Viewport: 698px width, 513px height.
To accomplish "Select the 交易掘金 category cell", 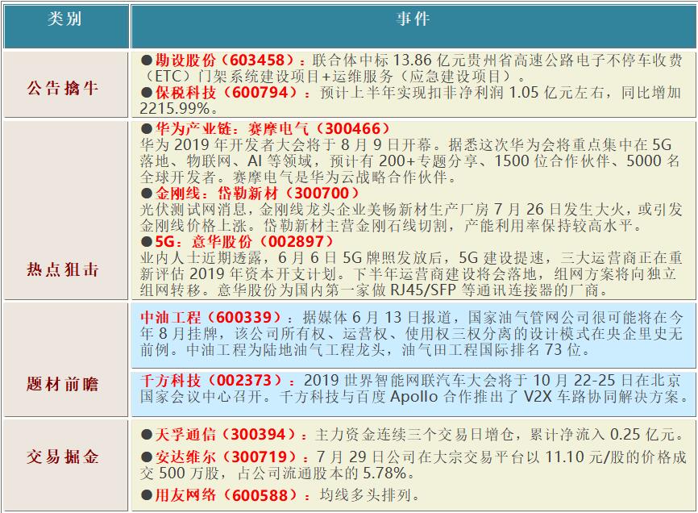I will click(x=66, y=465).
